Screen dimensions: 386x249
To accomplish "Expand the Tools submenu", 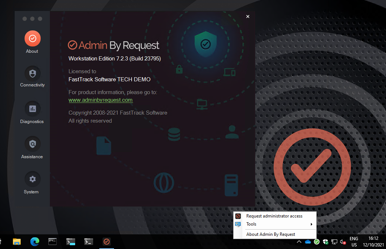I will pyautogui.click(x=275, y=224).
